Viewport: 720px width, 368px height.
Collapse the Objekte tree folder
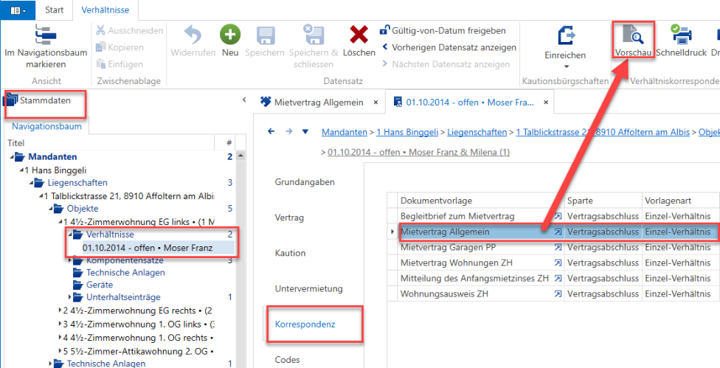[x=52, y=209]
